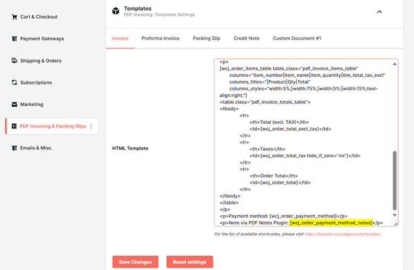Screen dimensions: 414x270
Task: Open the Custom Document #1 tab
Action: [297, 38]
